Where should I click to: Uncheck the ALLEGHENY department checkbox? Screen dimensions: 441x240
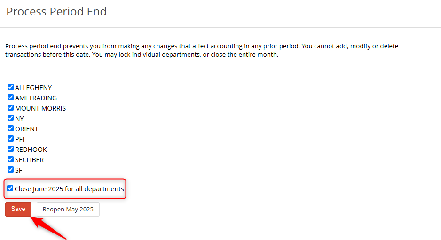pos(10,87)
